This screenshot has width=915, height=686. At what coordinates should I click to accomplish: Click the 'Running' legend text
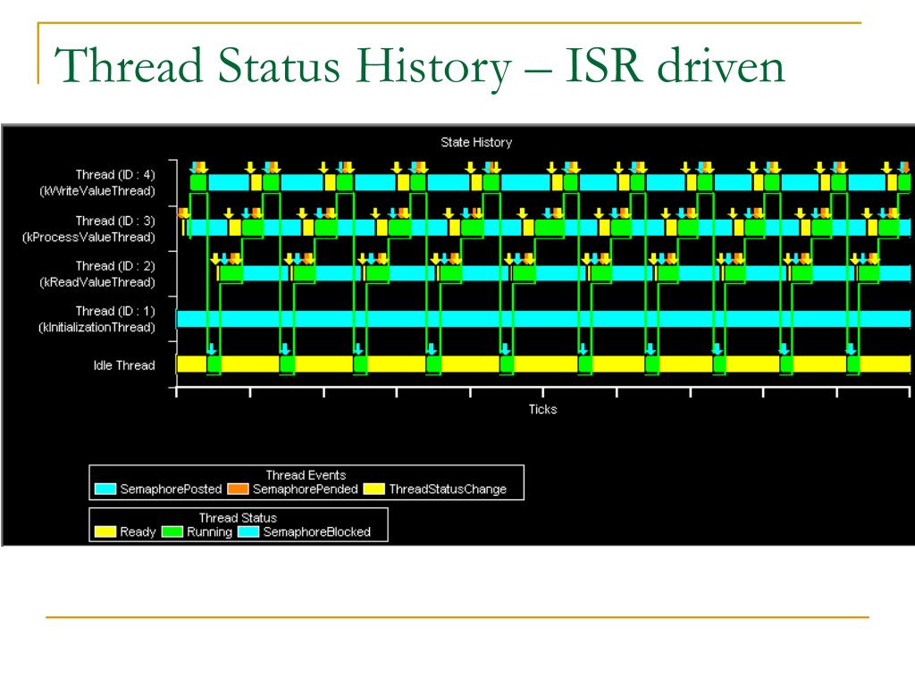pos(209,531)
